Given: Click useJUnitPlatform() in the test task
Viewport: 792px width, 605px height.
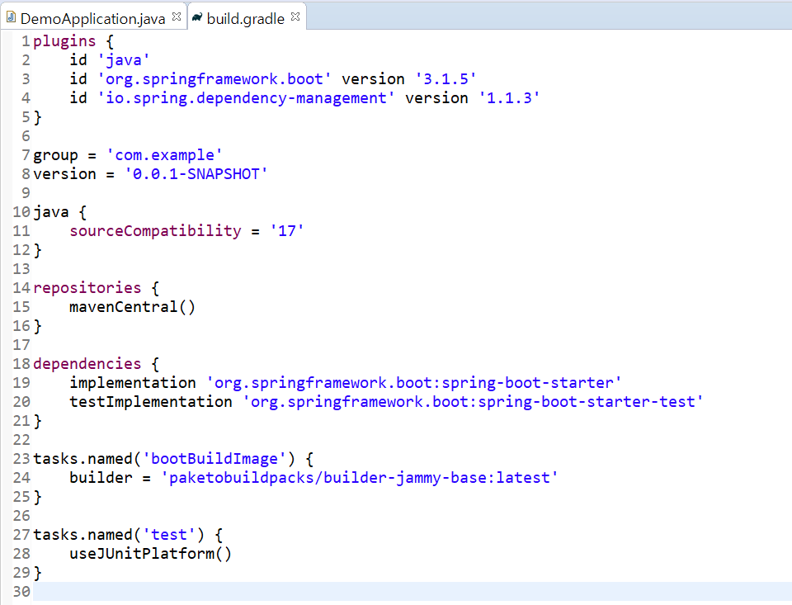Looking at the screenshot, I should coord(150,554).
